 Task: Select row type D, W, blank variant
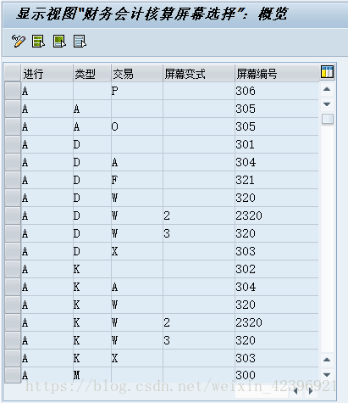13,198
